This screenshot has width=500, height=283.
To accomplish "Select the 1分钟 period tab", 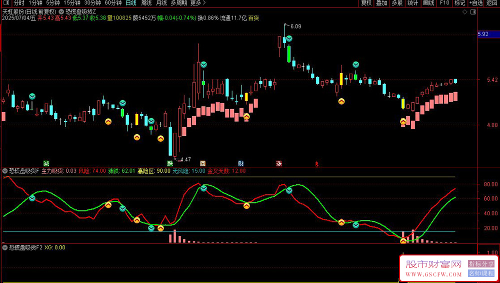I will tap(35, 3).
